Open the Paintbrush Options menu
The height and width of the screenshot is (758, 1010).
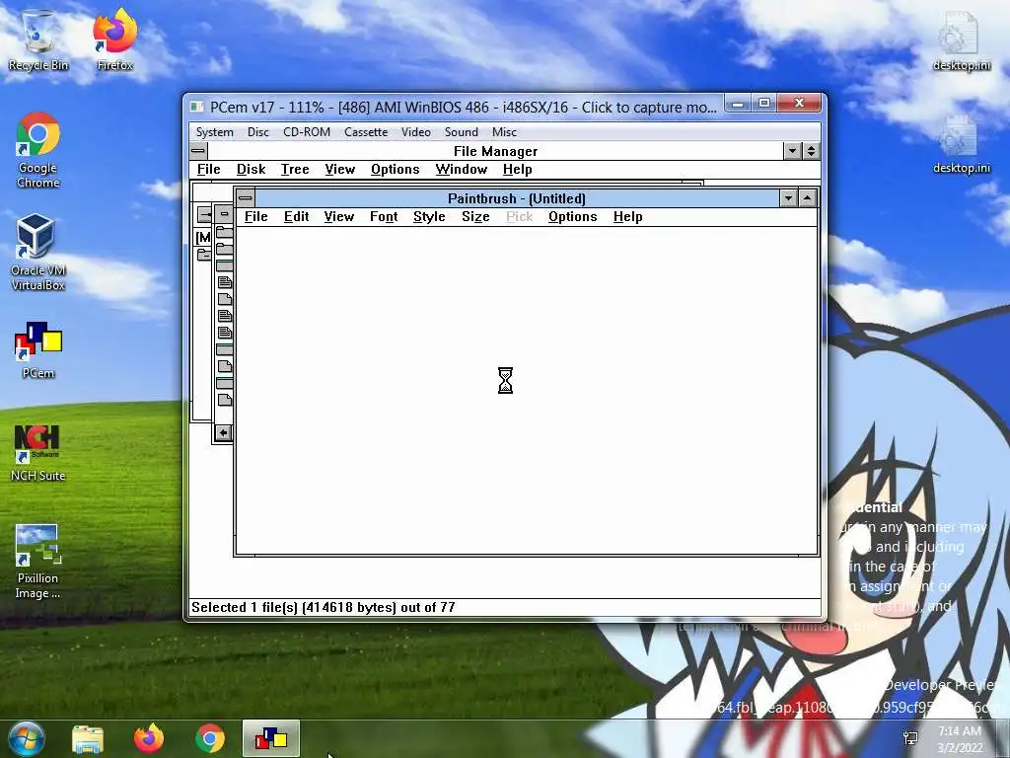(x=573, y=216)
